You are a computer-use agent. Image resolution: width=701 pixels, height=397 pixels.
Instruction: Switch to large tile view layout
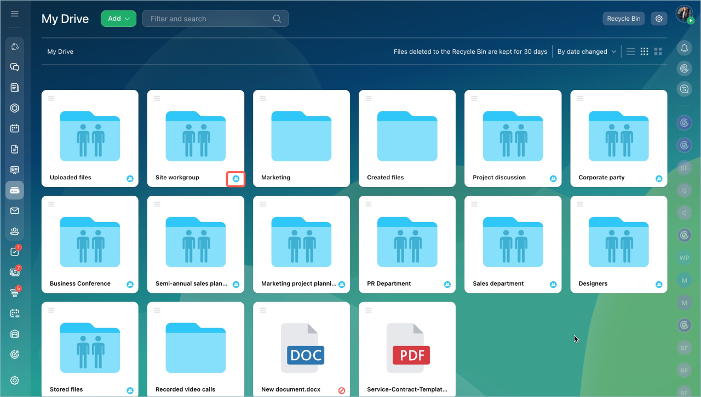[x=658, y=52]
